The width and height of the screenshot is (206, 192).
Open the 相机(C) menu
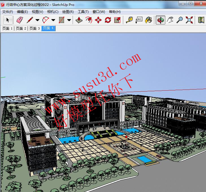click(x=53, y=12)
